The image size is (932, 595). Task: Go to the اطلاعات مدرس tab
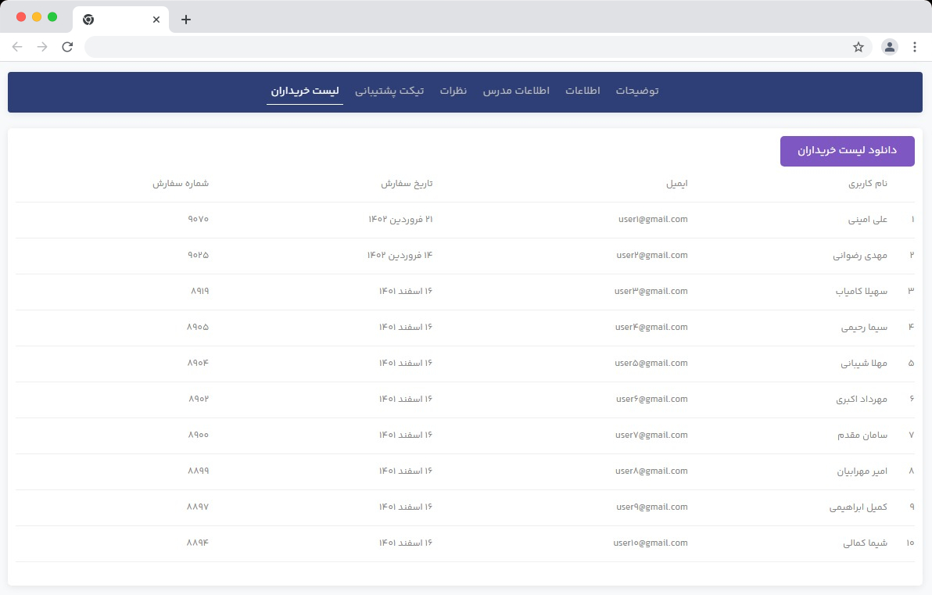[516, 91]
